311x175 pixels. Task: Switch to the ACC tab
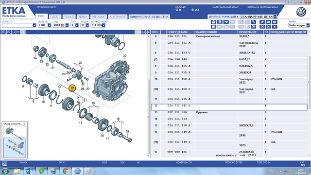[55, 17]
